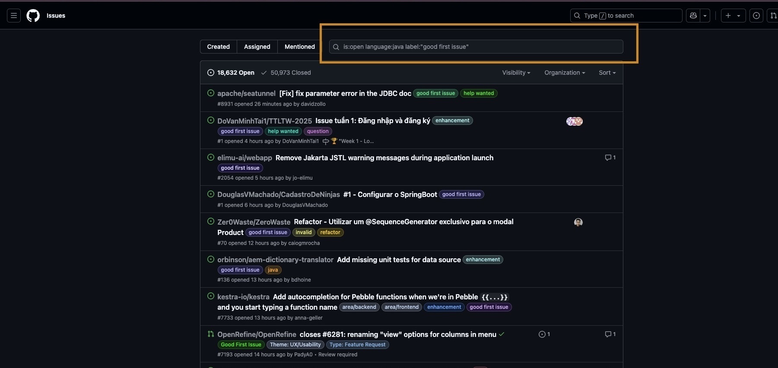This screenshot has height=368, width=778.
Task: Filter by help wanted label on seatunnel issue
Action: [479, 93]
